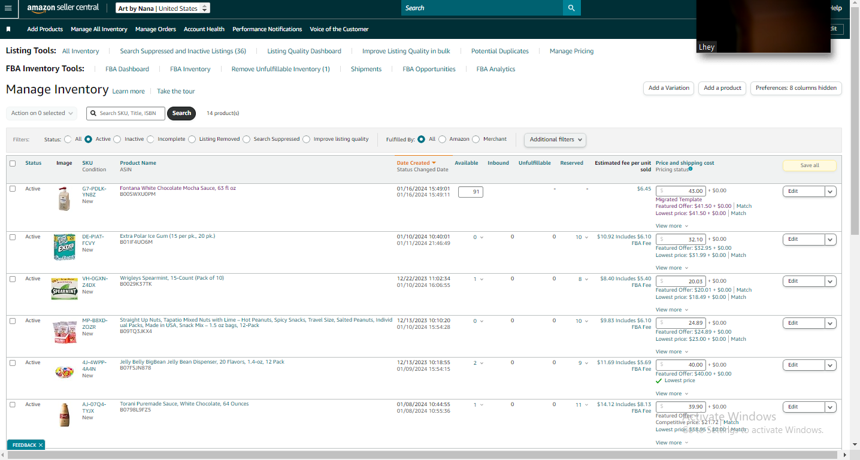The image size is (860, 460).
Task: Click the Add a Variation button
Action: 669,88
